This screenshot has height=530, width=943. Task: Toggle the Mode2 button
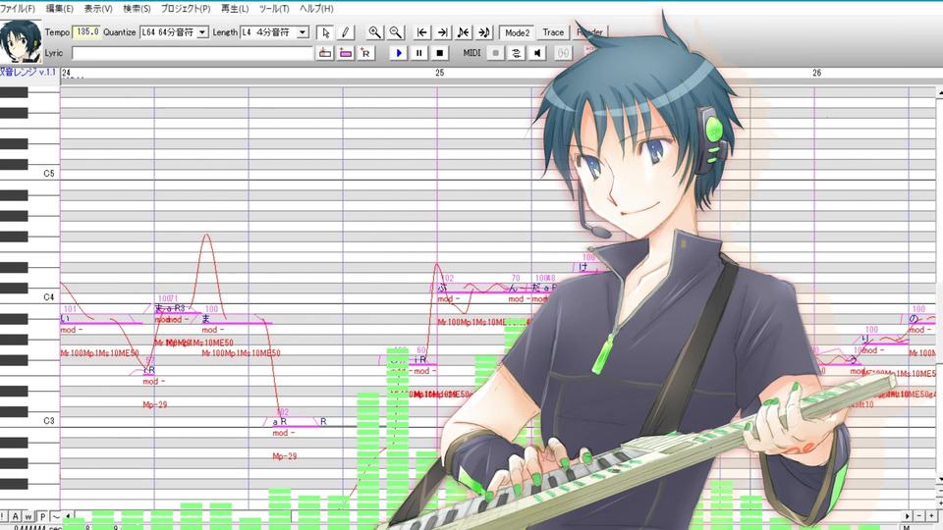pos(518,32)
